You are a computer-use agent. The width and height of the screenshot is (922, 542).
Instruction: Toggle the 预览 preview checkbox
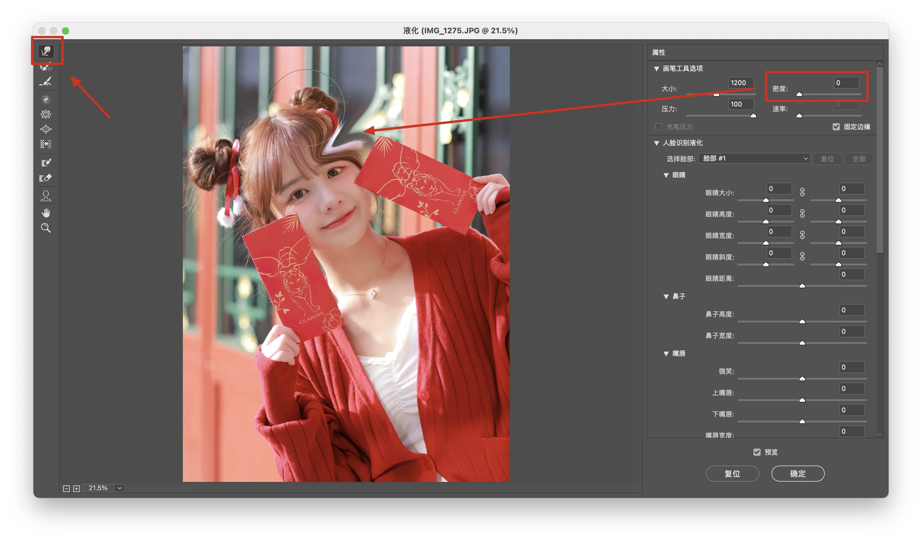coord(757,452)
